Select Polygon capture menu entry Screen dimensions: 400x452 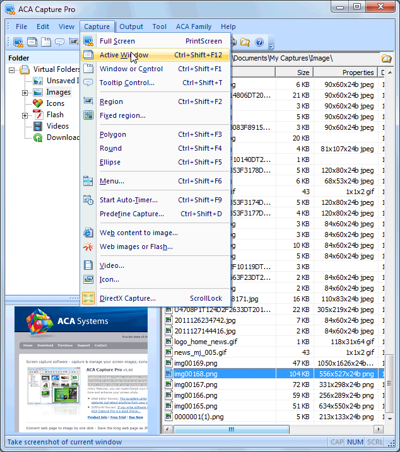coord(113,134)
